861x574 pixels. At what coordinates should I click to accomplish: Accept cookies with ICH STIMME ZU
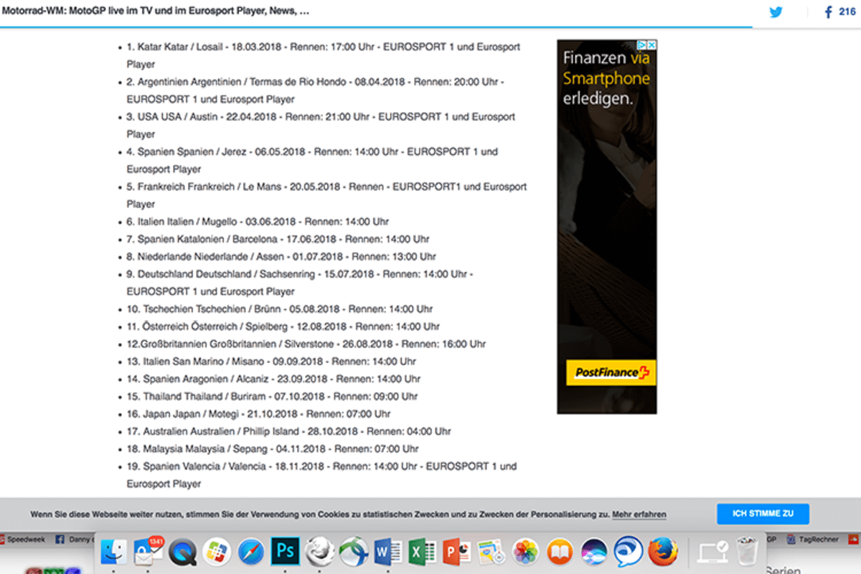click(x=763, y=514)
